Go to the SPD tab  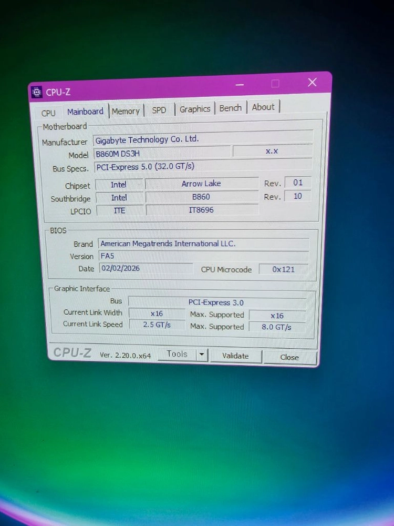tap(159, 110)
